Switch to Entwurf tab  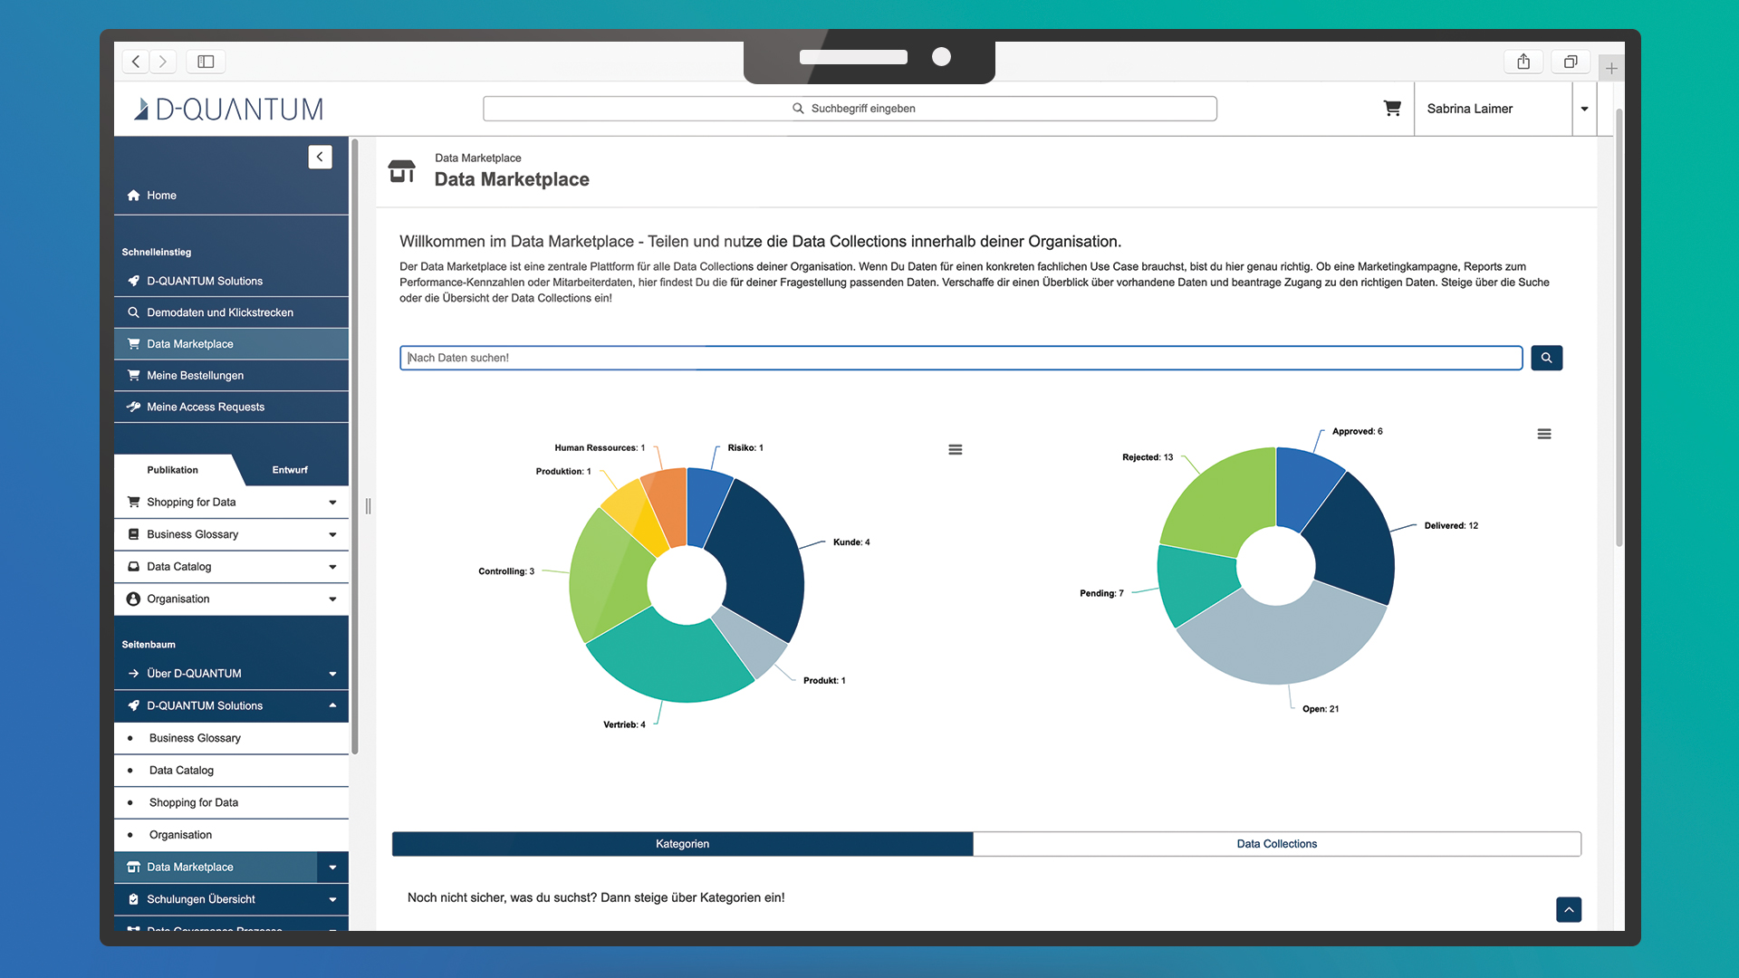pos(290,470)
